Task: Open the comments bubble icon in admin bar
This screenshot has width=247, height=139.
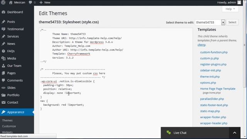Action: (x=30, y=2)
